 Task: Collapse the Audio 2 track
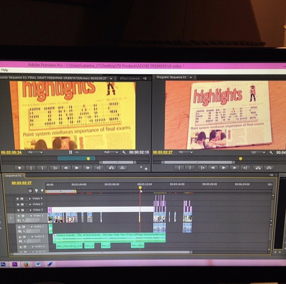[x=32, y=237]
